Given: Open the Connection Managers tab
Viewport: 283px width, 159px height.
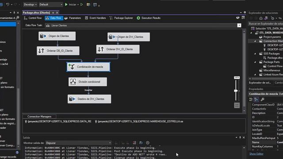Looking at the screenshot, I should (39, 117).
